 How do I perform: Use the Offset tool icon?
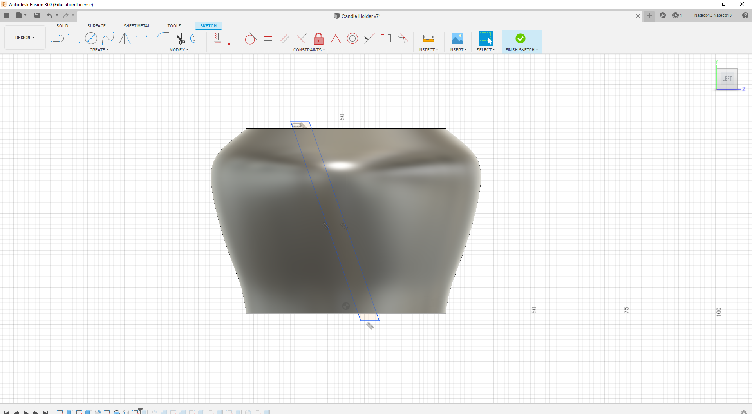point(197,38)
